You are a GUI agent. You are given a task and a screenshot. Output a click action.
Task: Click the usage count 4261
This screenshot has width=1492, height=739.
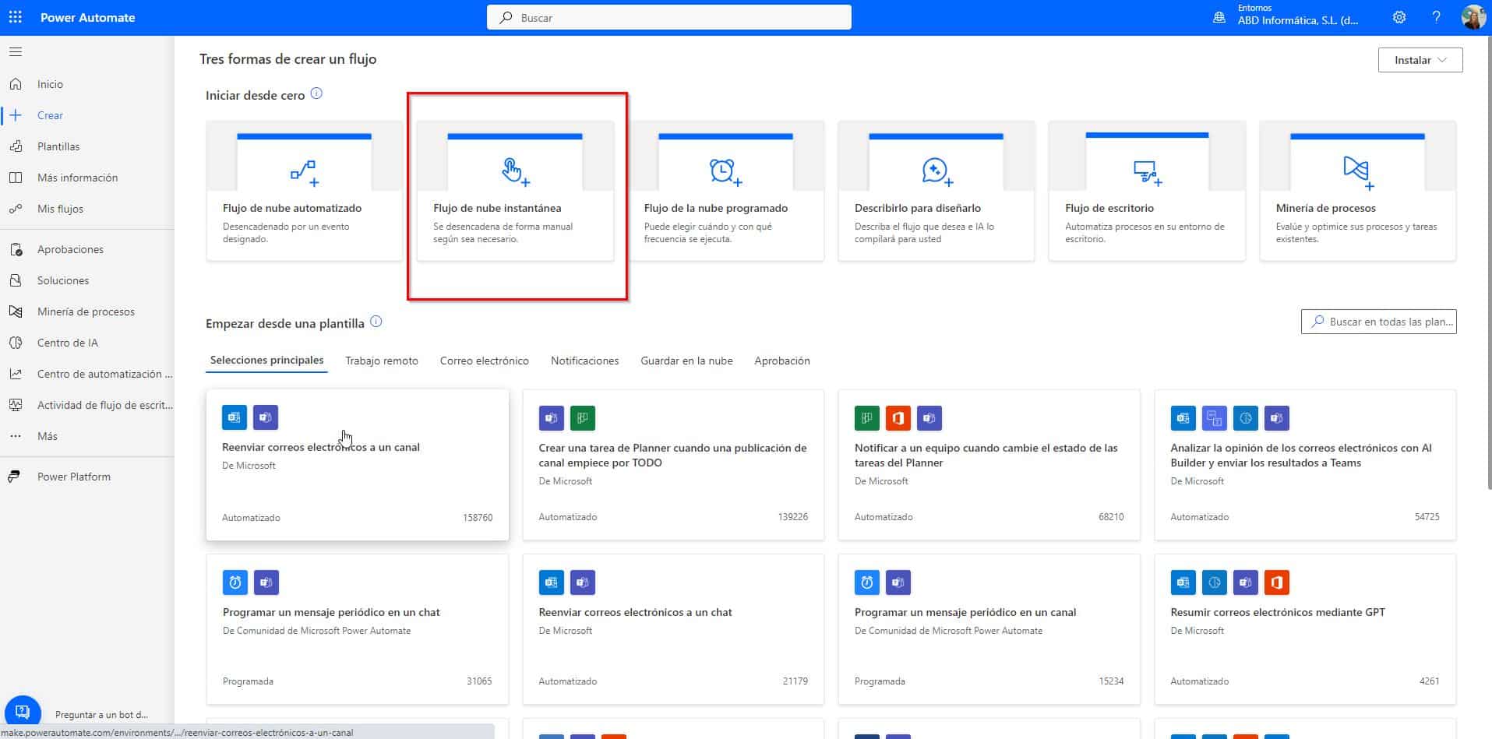coord(1429,681)
